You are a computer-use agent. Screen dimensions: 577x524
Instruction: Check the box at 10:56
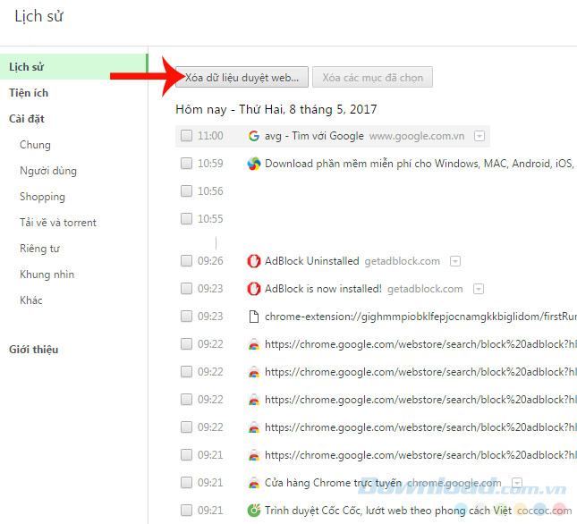click(x=186, y=191)
